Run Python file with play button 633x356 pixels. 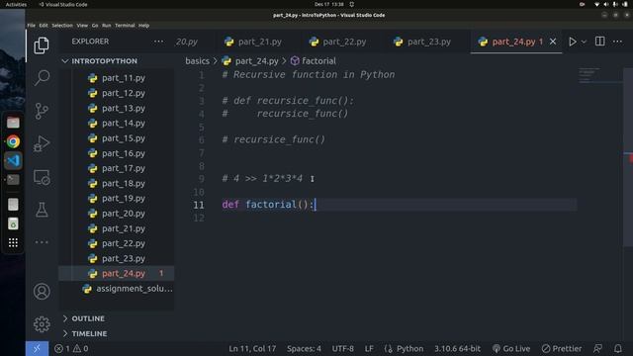click(573, 42)
